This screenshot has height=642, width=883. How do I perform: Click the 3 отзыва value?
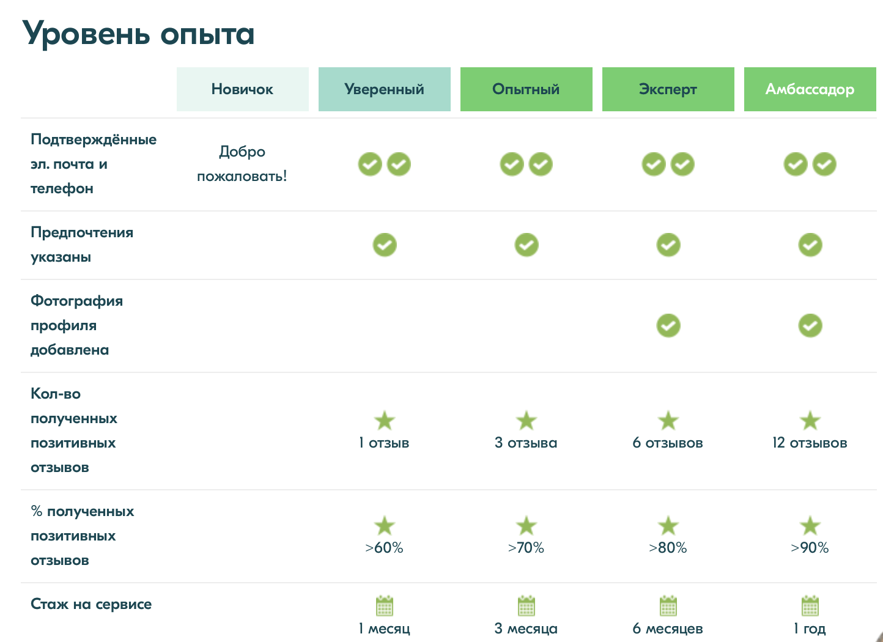[x=526, y=443]
